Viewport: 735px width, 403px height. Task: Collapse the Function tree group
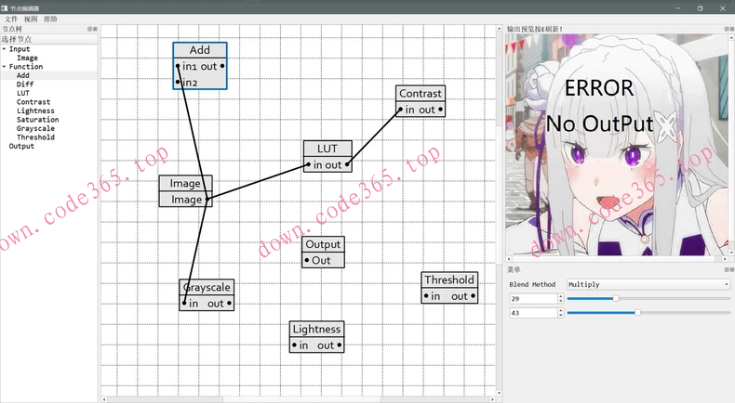tap(5, 67)
